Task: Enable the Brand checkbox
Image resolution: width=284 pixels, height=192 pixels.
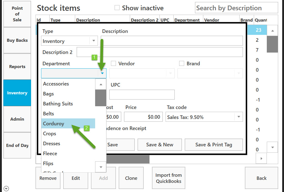Action: point(181,63)
